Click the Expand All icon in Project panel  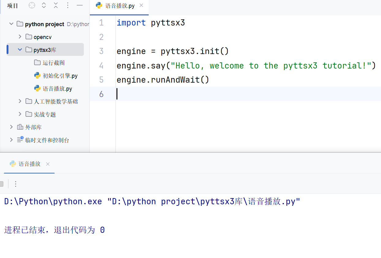pos(44,5)
